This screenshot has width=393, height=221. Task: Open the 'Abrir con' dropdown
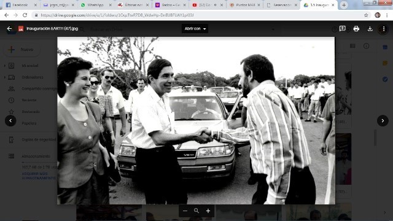pyautogui.click(x=195, y=29)
